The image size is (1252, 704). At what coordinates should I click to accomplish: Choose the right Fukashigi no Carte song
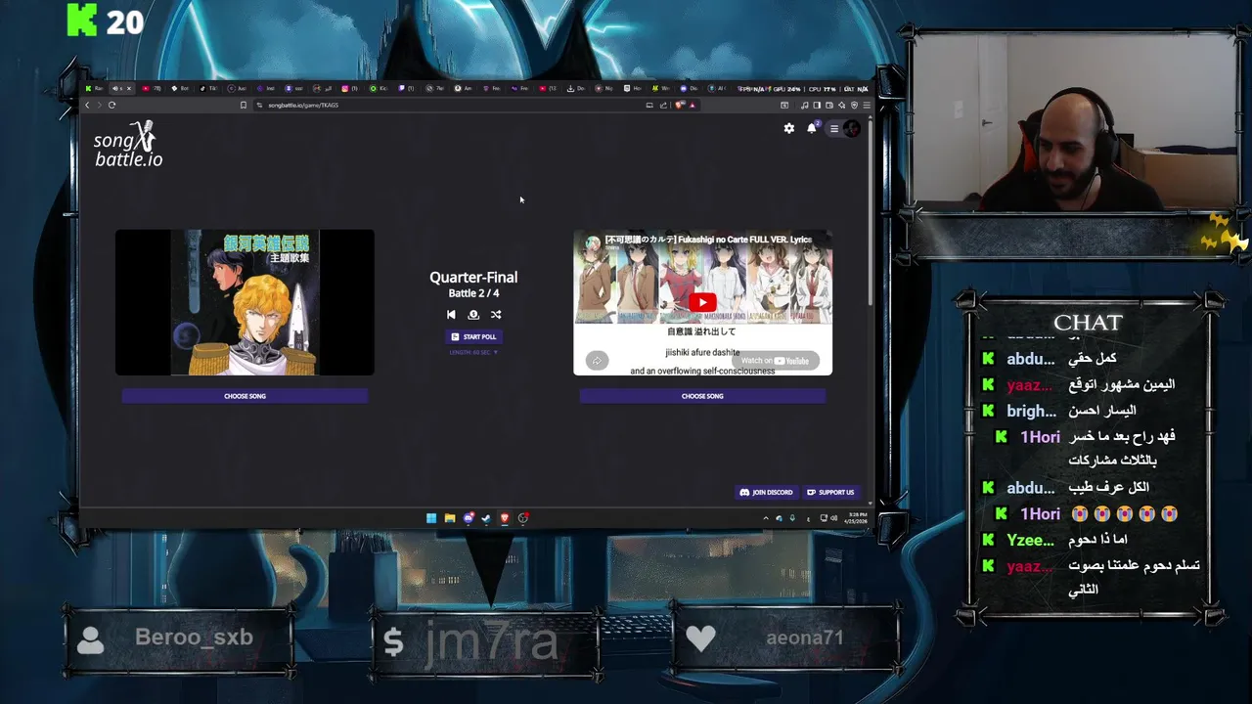pyautogui.click(x=702, y=396)
